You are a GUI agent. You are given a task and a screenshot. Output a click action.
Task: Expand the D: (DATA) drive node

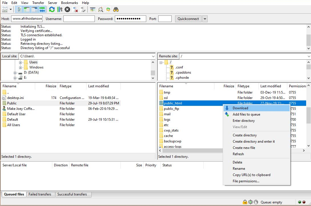click(x=15, y=73)
